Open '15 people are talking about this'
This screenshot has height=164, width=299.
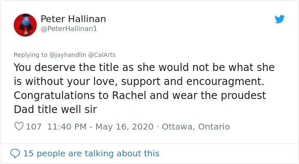91,153
